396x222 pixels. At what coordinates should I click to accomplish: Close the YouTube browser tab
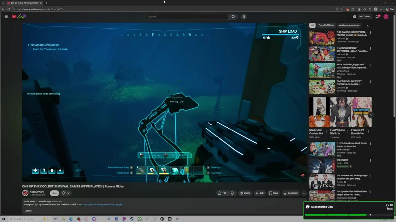(41, 3)
